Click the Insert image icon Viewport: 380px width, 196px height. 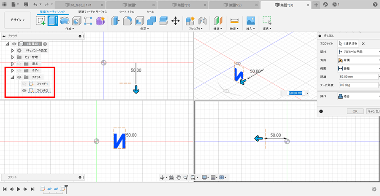pos(251,21)
